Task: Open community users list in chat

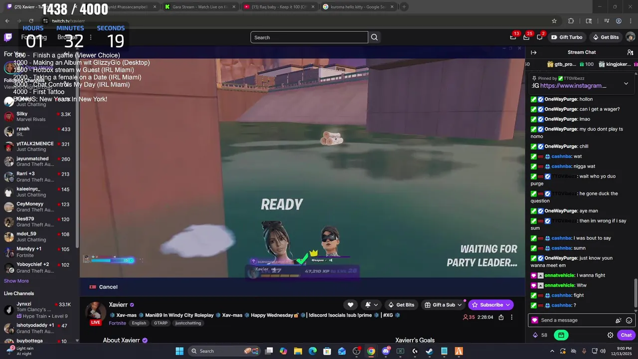Action: 630,52
